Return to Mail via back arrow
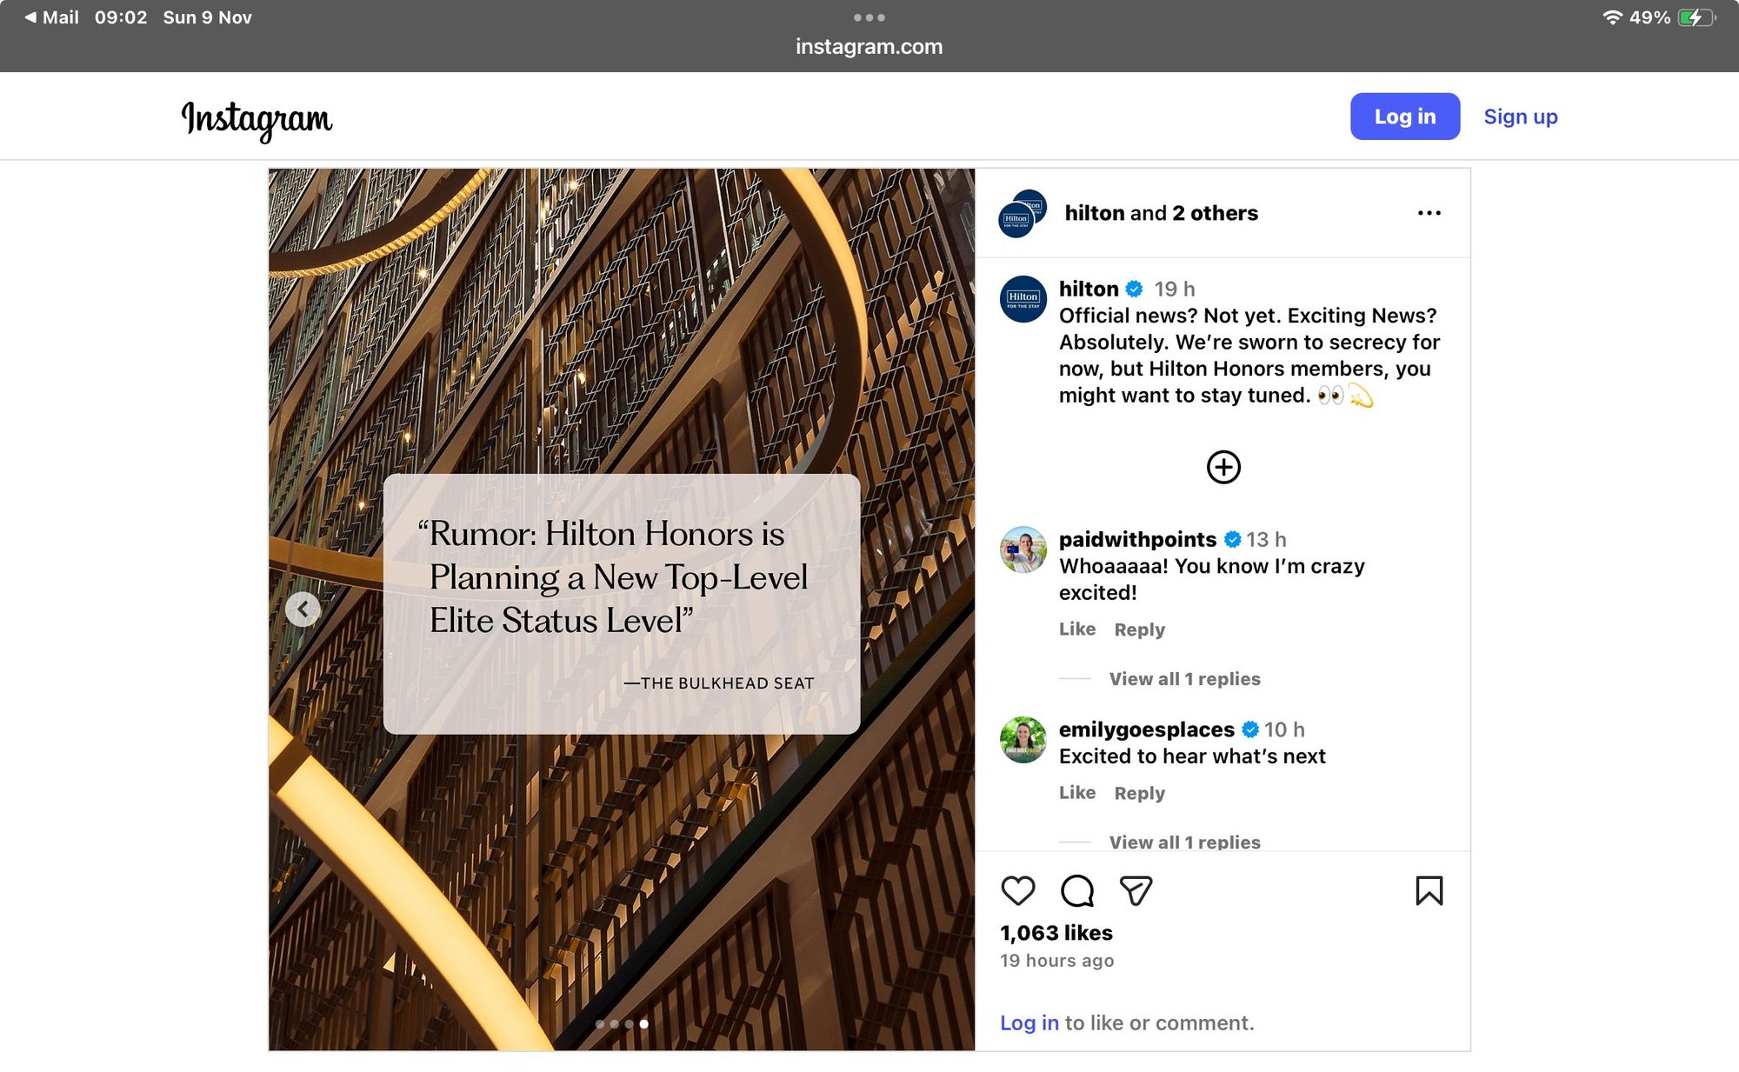 [x=50, y=17]
